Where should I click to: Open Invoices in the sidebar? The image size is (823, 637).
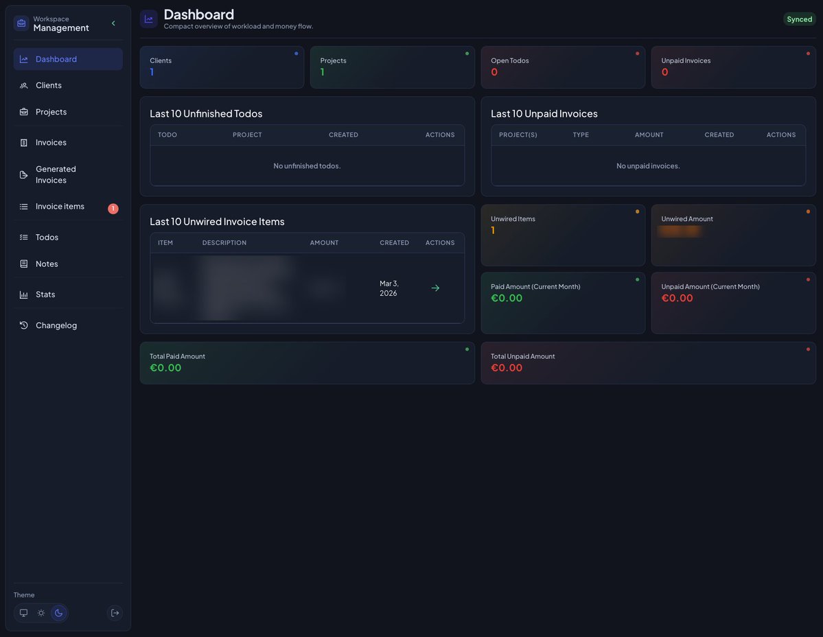click(x=68, y=143)
